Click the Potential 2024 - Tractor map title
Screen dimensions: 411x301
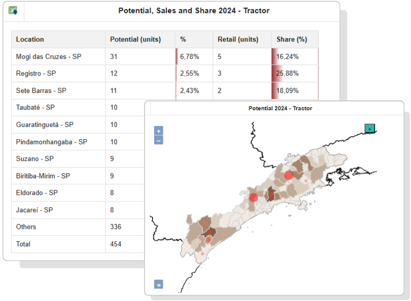280,108
